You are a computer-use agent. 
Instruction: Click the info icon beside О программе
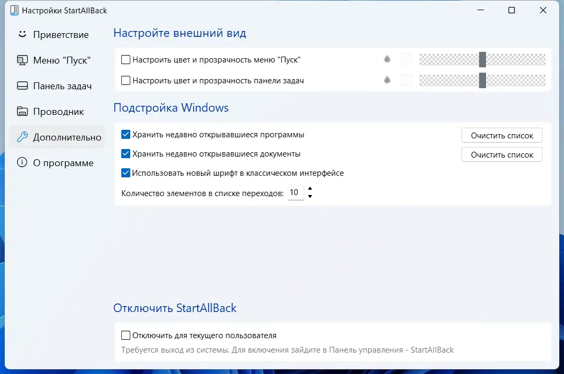22,162
